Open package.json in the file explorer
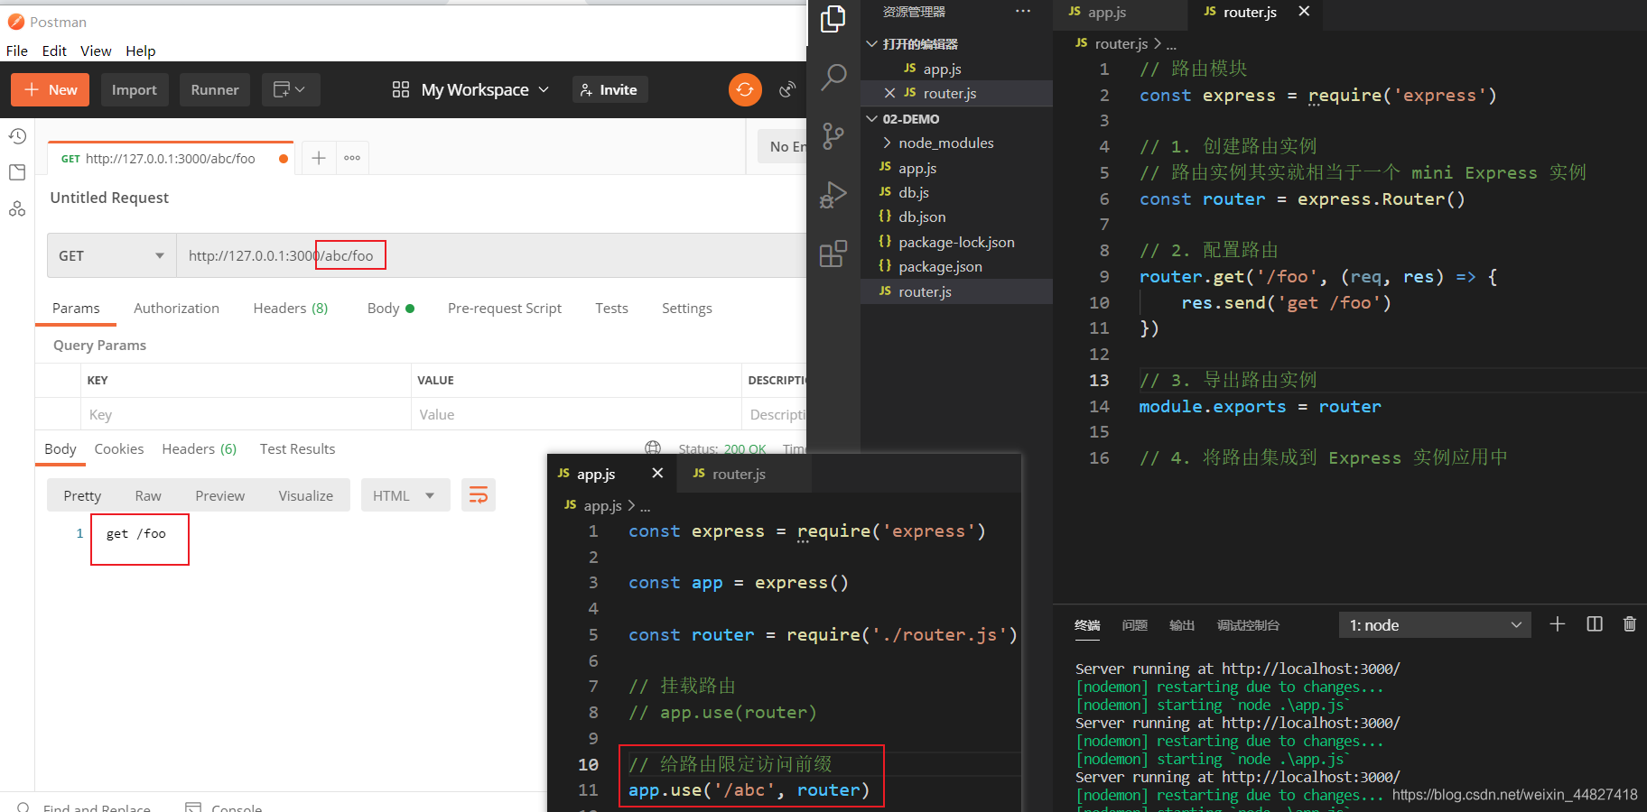Viewport: 1647px width, 812px height. point(940,266)
